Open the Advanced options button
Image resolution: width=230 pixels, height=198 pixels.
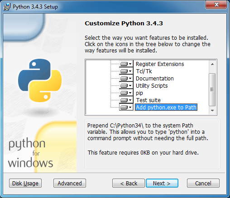click(70, 183)
